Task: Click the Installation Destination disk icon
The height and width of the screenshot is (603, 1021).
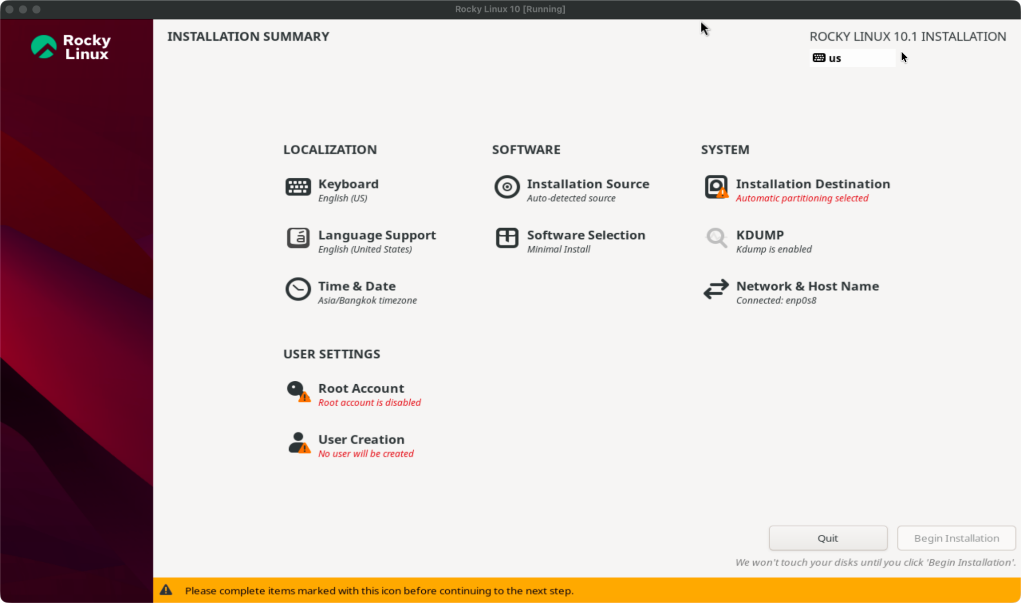Action: coord(716,187)
